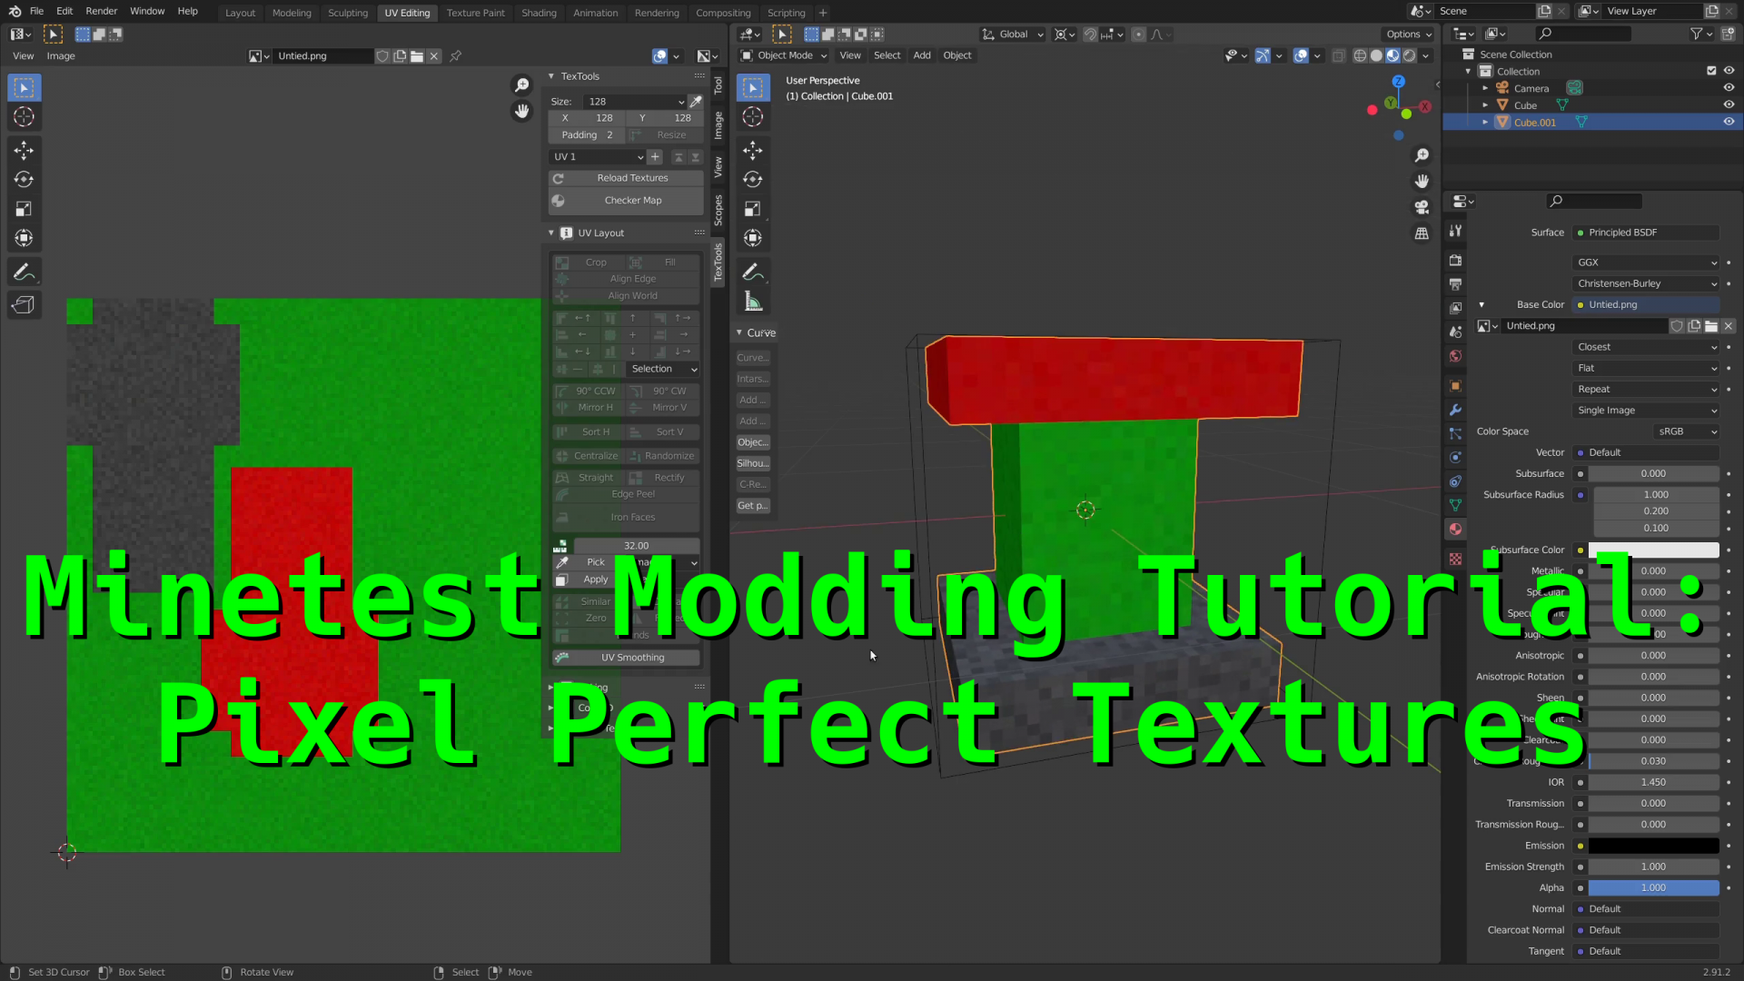The width and height of the screenshot is (1744, 981).
Task: Click the Checker Map button
Action: point(632,201)
